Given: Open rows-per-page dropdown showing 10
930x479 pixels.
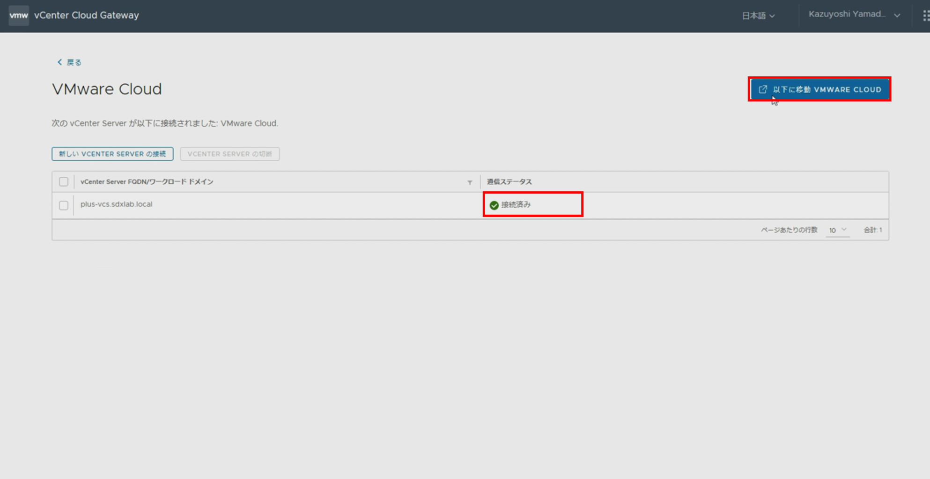Looking at the screenshot, I should tap(837, 230).
